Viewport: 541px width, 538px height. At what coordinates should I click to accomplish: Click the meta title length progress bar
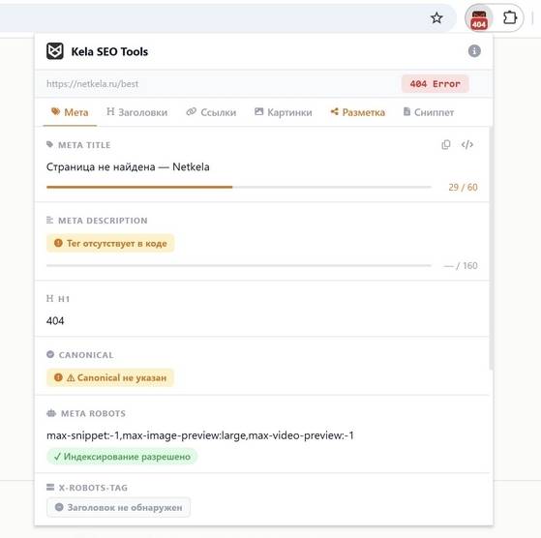point(239,187)
